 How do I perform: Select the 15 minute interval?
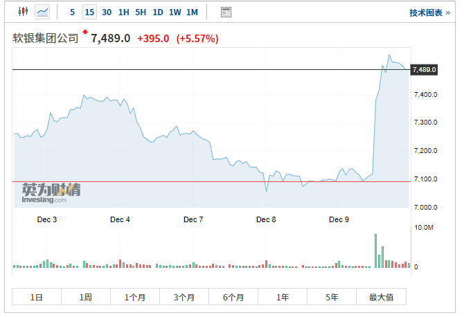coord(89,12)
